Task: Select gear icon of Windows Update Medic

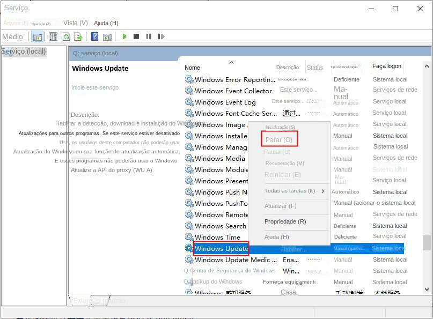Action: (189, 259)
